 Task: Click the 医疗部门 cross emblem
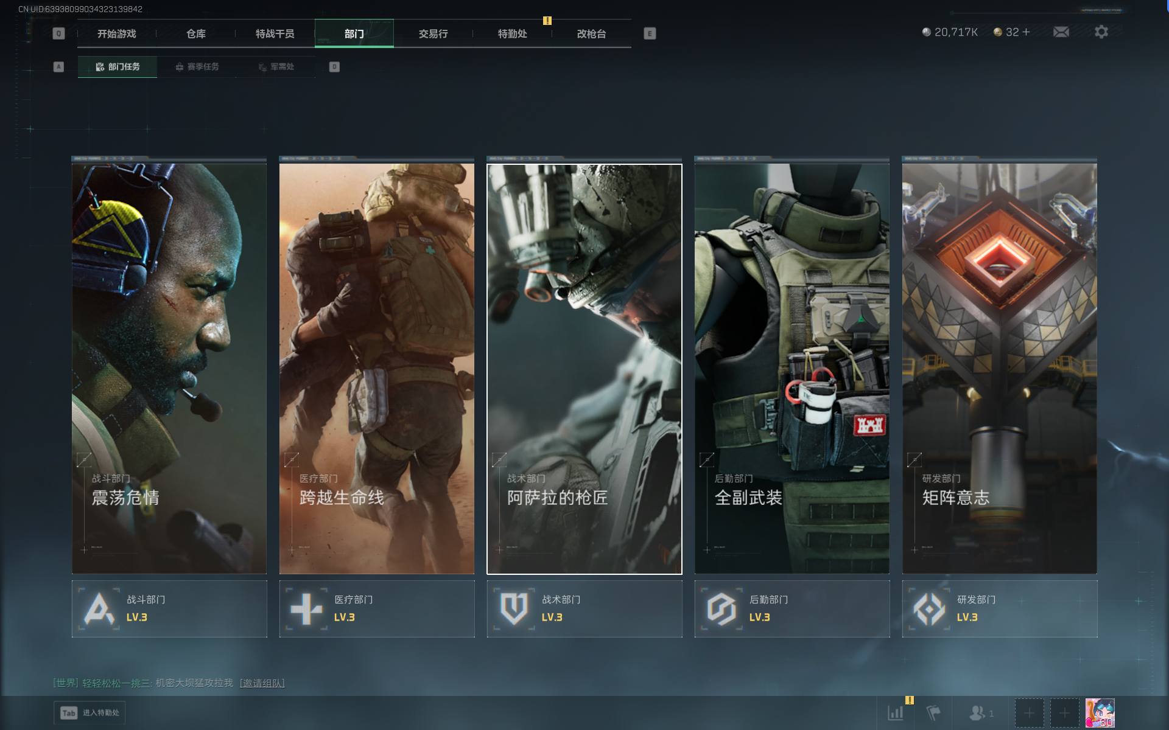click(x=306, y=609)
